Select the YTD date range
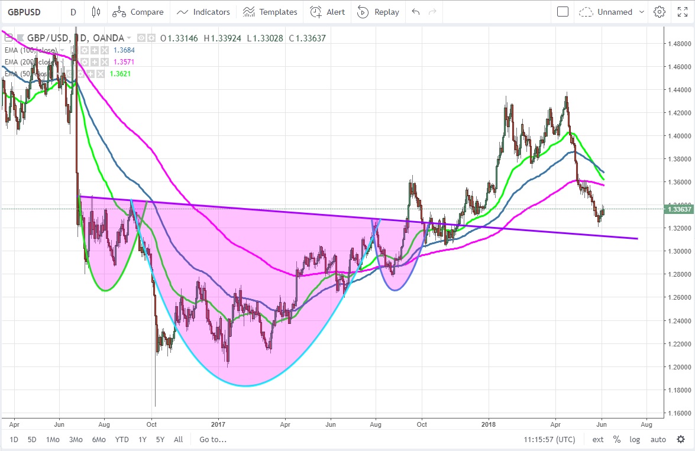This screenshot has width=695, height=451. click(122, 439)
